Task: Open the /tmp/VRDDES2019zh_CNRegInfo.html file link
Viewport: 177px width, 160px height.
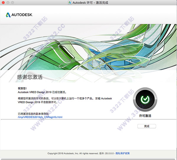Action: coord(40,117)
